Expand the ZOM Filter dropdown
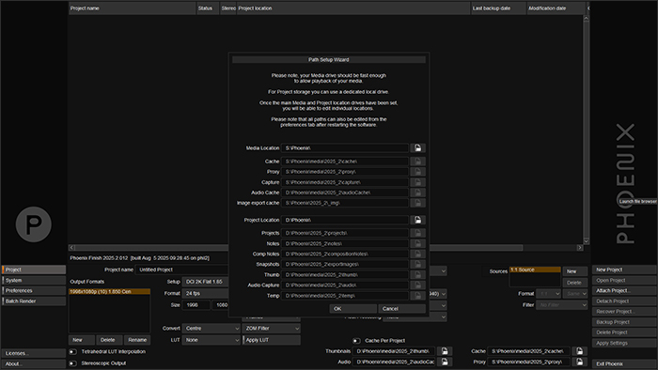This screenshot has height=370, width=658. point(271,328)
